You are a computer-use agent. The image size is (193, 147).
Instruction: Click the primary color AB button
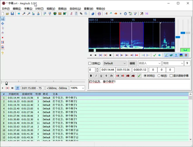click(118, 76)
